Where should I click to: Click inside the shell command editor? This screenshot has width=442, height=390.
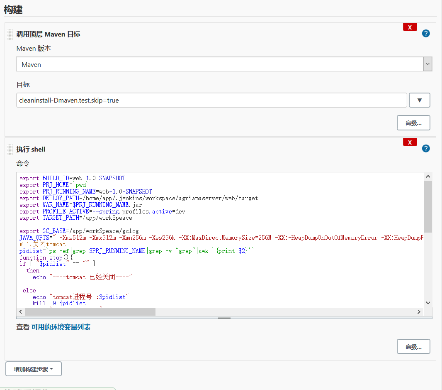coord(220,240)
